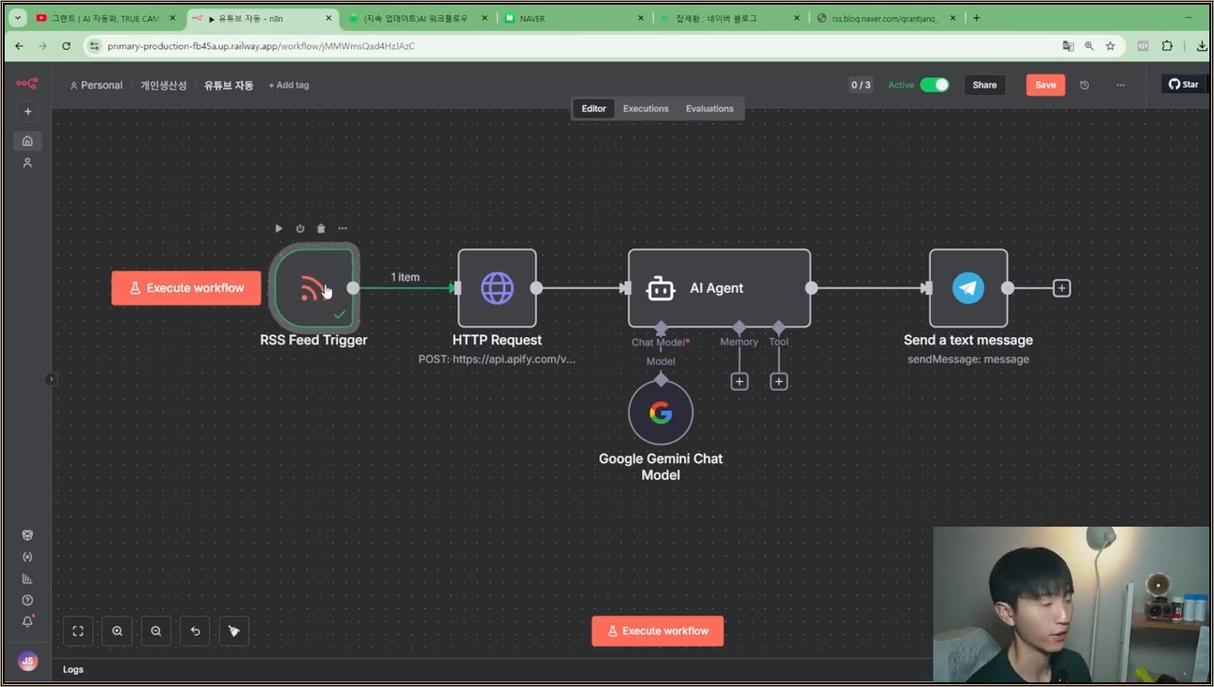Click the bottom Execute workflow button
Viewport: 1214px width, 687px height.
coord(658,631)
